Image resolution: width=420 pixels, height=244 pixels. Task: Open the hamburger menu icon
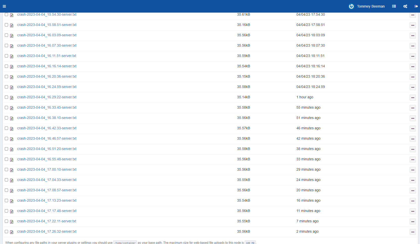point(4,6)
